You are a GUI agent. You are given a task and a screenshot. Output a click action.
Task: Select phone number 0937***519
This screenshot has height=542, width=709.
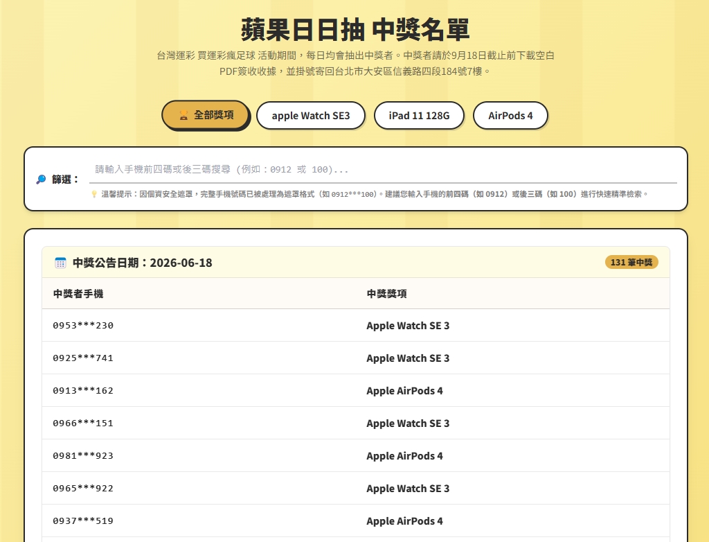83,521
